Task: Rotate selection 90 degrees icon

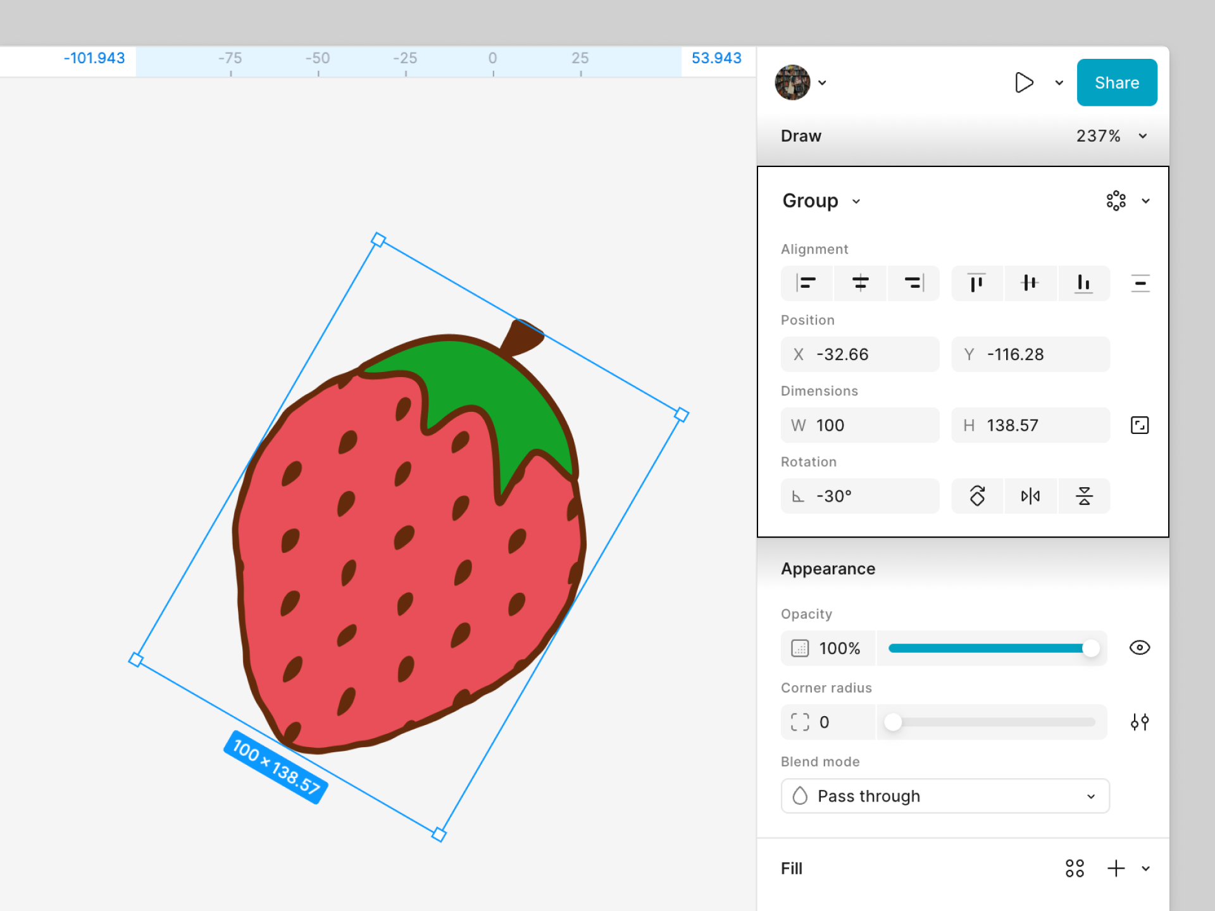Action: (977, 496)
